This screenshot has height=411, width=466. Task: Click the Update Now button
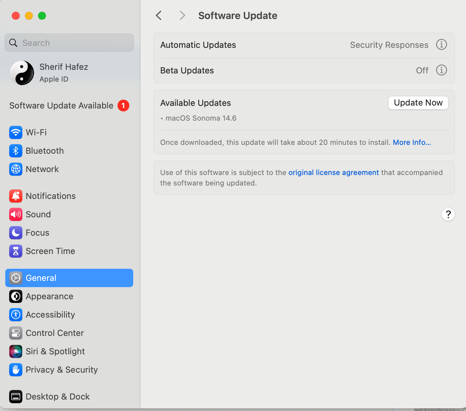(x=418, y=103)
